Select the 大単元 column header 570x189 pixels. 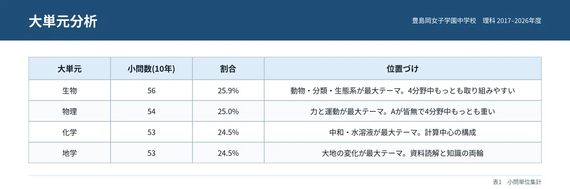(x=70, y=69)
